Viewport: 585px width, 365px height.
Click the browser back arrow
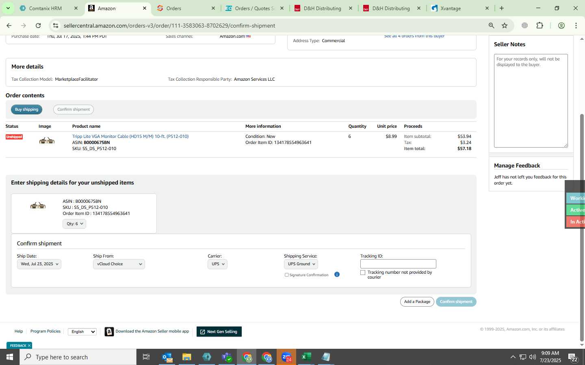pos(9,26)
